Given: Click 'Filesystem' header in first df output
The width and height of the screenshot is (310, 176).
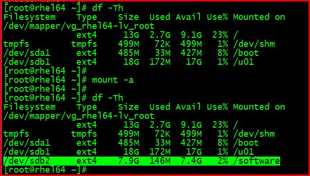Looking at the screenshot, I should [x=29, y=18].
